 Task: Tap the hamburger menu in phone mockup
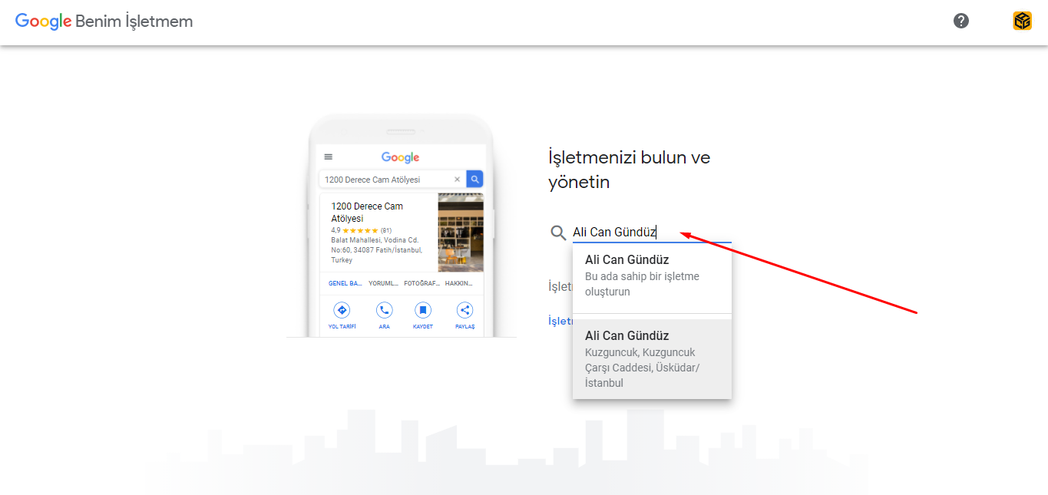pos(329,157)
